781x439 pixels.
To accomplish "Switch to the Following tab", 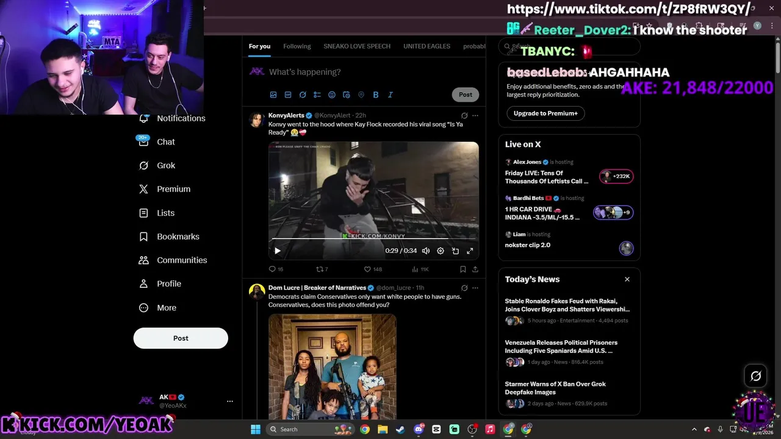I will (x=297, y=46).
